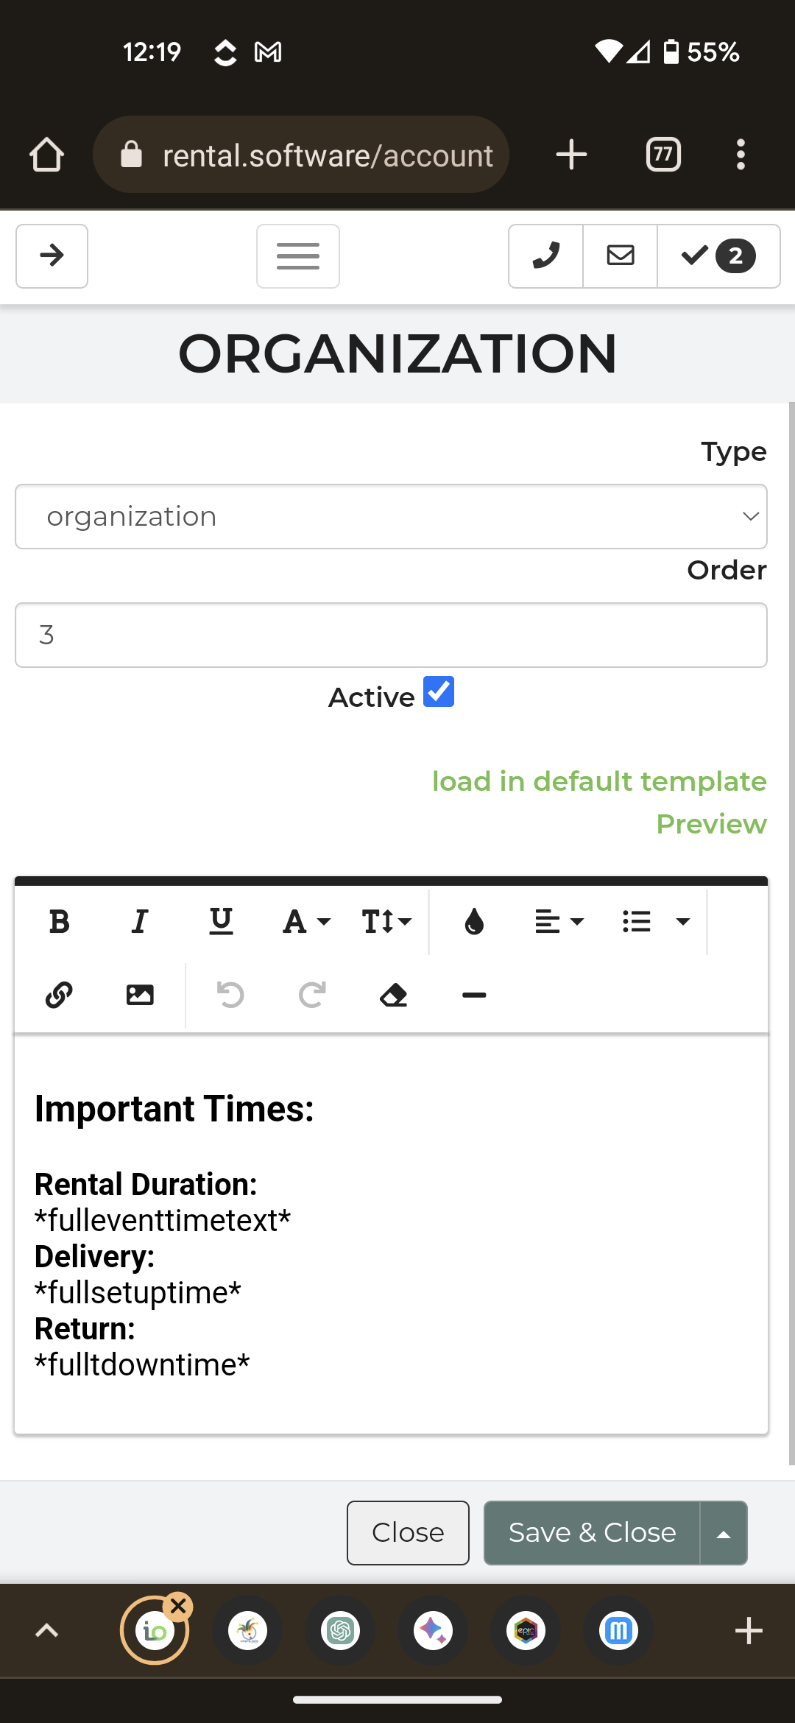
Task: Open the tasks checkmark with badge 2
Action: coord(718,256)
